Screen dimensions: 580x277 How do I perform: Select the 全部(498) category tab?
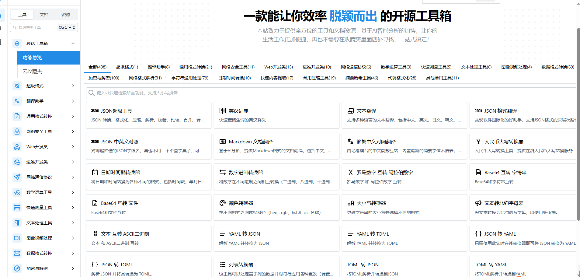coord(97,67)
